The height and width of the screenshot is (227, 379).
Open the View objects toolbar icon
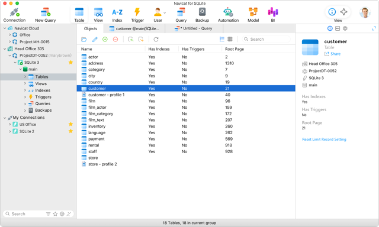[x=98, y=15]
